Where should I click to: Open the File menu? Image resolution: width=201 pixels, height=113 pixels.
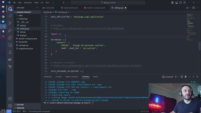click(14, 3)
